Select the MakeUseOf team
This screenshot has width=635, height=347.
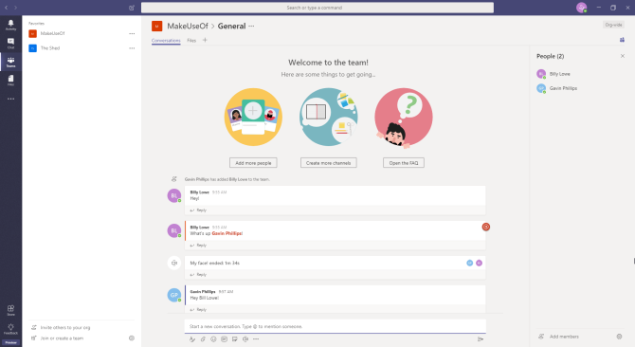pyautogui.click(x=52, y=33)
